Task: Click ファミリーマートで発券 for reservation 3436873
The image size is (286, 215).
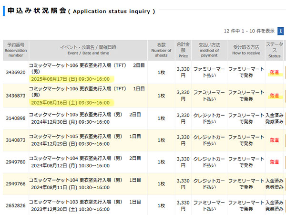Action: point(246,96)
